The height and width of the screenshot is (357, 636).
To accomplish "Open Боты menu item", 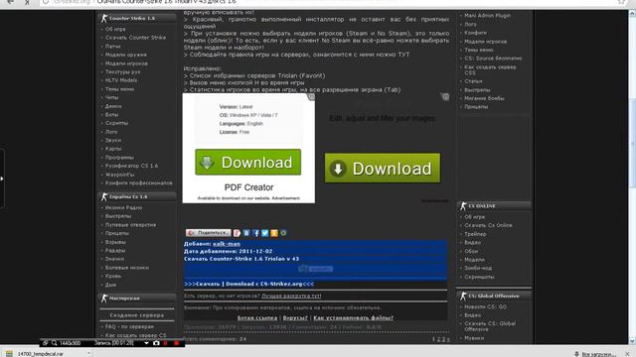I will 111,115.
